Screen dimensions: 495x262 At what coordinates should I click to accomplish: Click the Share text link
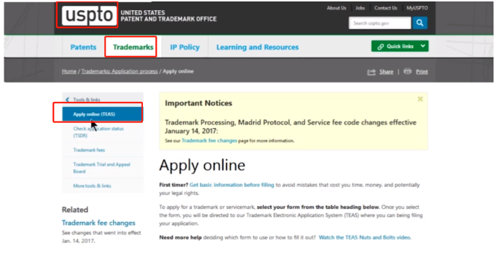point(386,72)
